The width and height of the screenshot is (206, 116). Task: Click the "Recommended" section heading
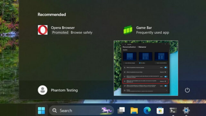tap(52, 15)
